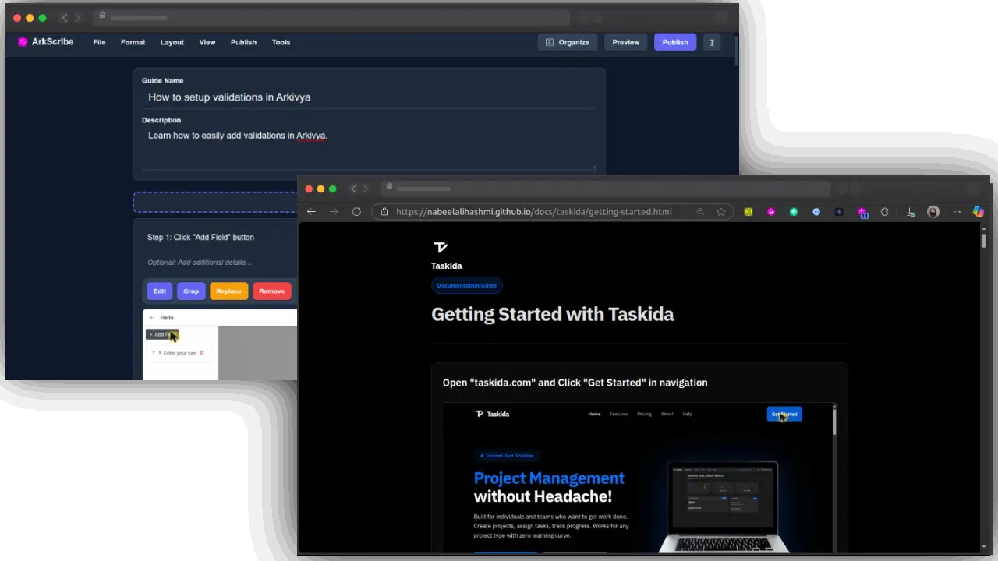Click the "Open taskida.com" step instruction text
998x561 pixels.
(x=575, y=383)
